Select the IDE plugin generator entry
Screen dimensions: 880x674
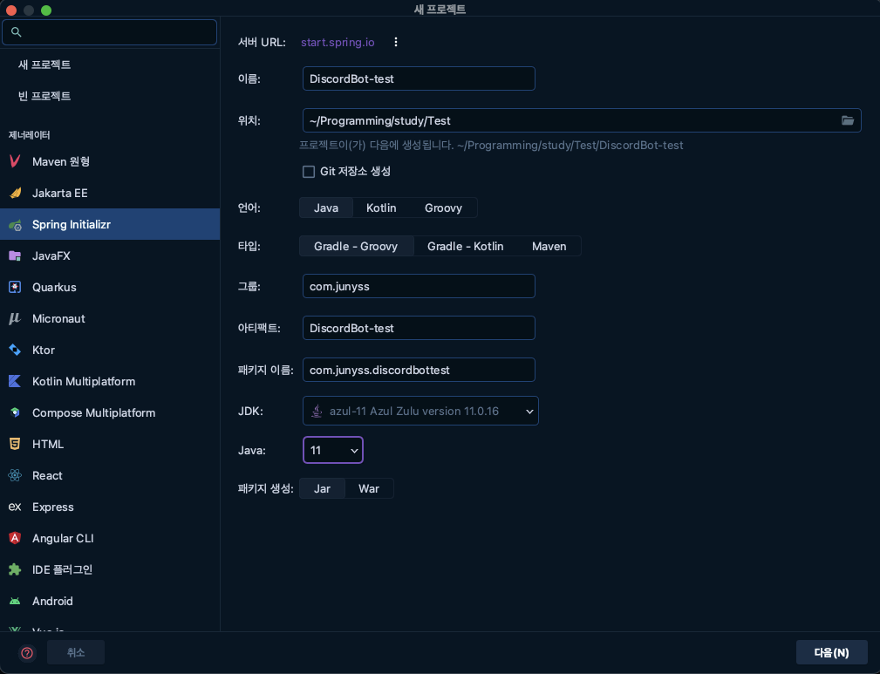pyautogui.click(x=110, y=569)
